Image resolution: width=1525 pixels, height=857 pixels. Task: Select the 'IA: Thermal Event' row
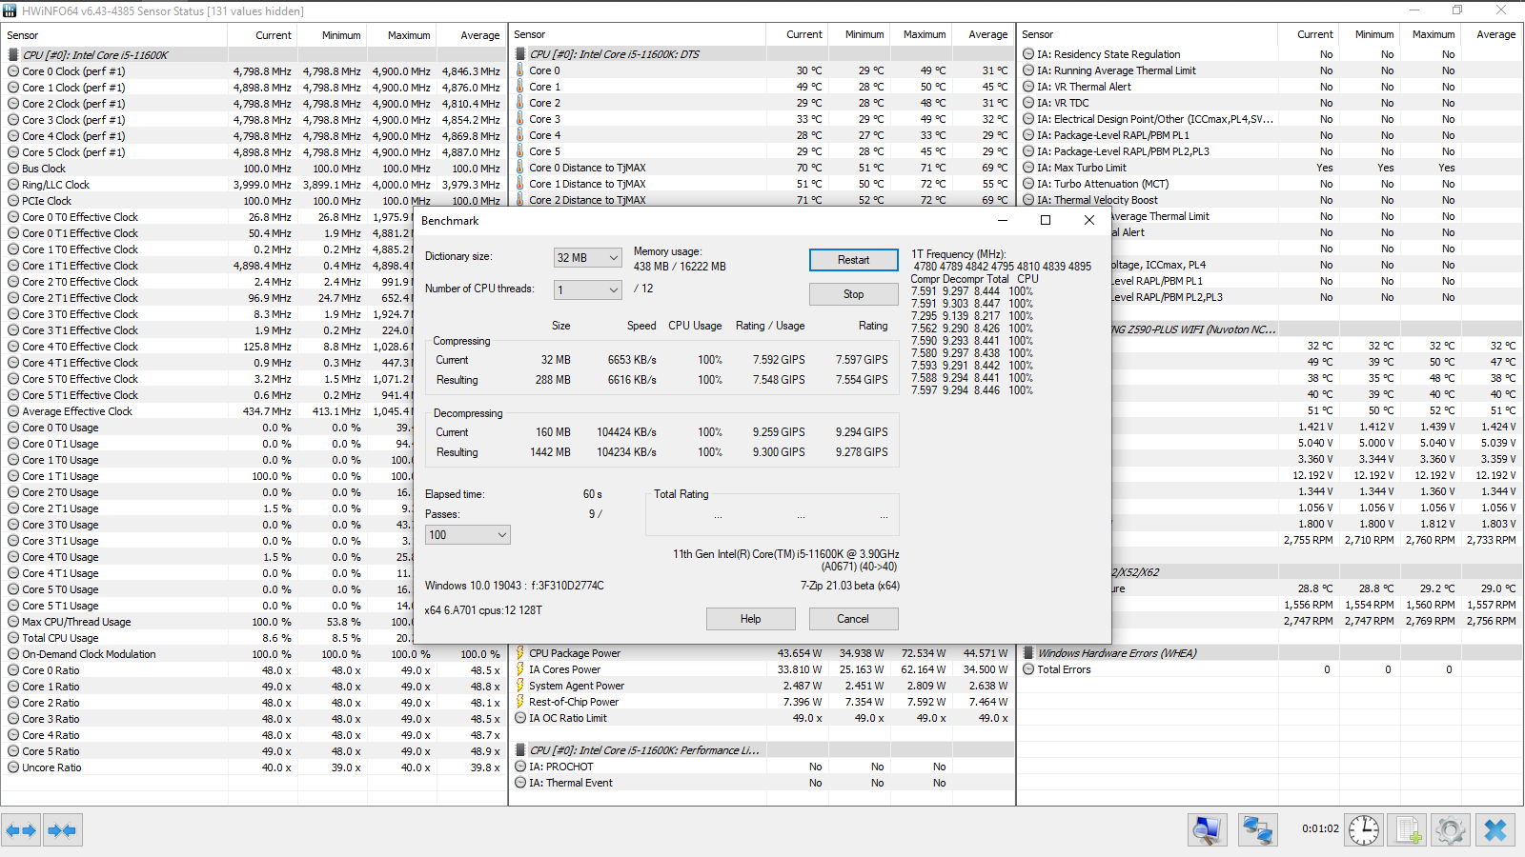coord(762,783)
